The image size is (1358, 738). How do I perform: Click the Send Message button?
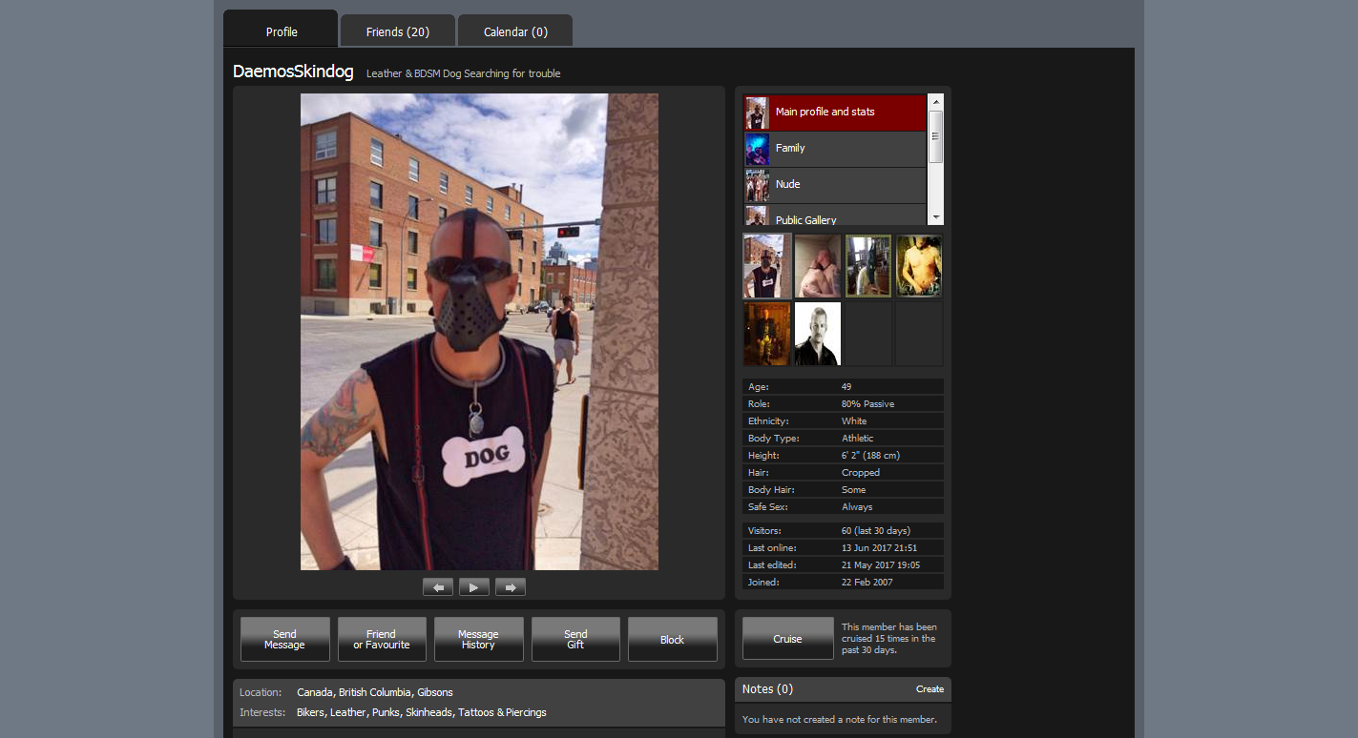[284, 639]
